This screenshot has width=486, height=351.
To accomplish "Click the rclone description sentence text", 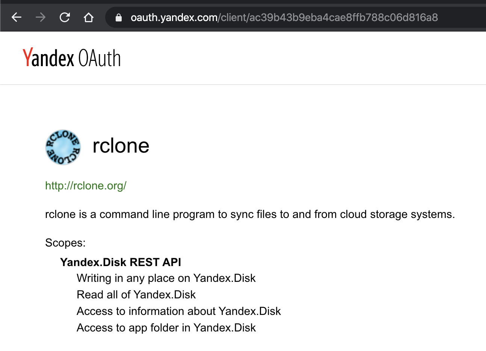I will [x=250, y=214].
